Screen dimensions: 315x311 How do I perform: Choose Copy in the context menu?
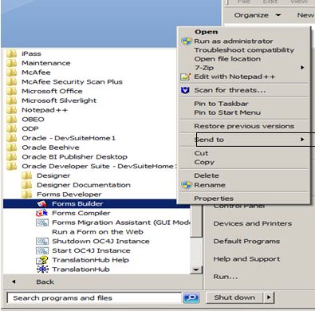tap(204, 162)
